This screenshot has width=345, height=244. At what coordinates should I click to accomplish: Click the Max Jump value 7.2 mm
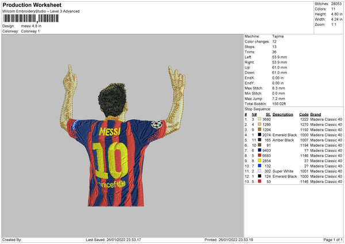(x=278, y=98)
